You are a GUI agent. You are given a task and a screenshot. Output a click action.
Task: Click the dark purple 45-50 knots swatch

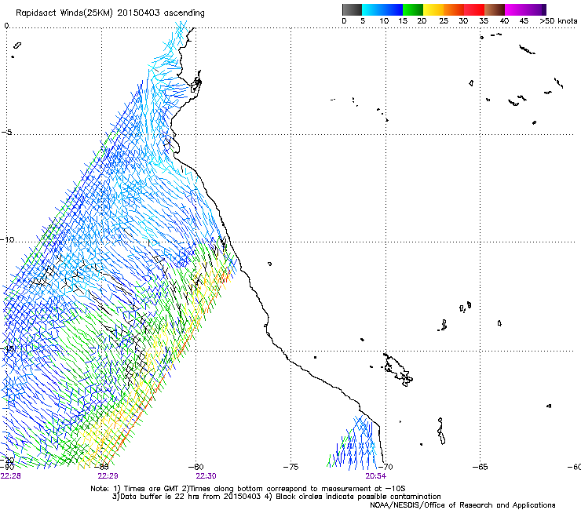pyautogui.click(x=535, y=9)
